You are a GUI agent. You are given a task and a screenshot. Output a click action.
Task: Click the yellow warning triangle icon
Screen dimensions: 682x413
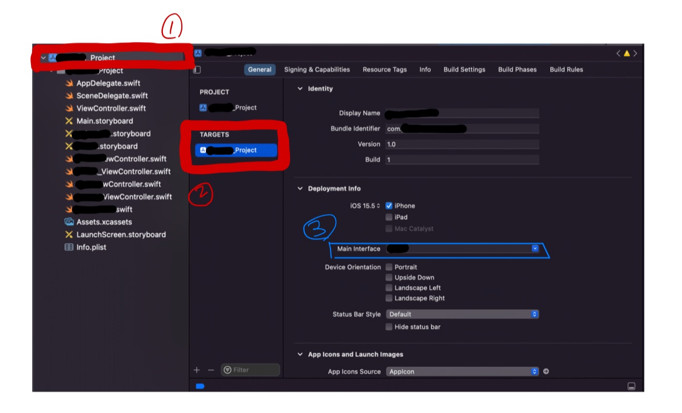point(627,53)
